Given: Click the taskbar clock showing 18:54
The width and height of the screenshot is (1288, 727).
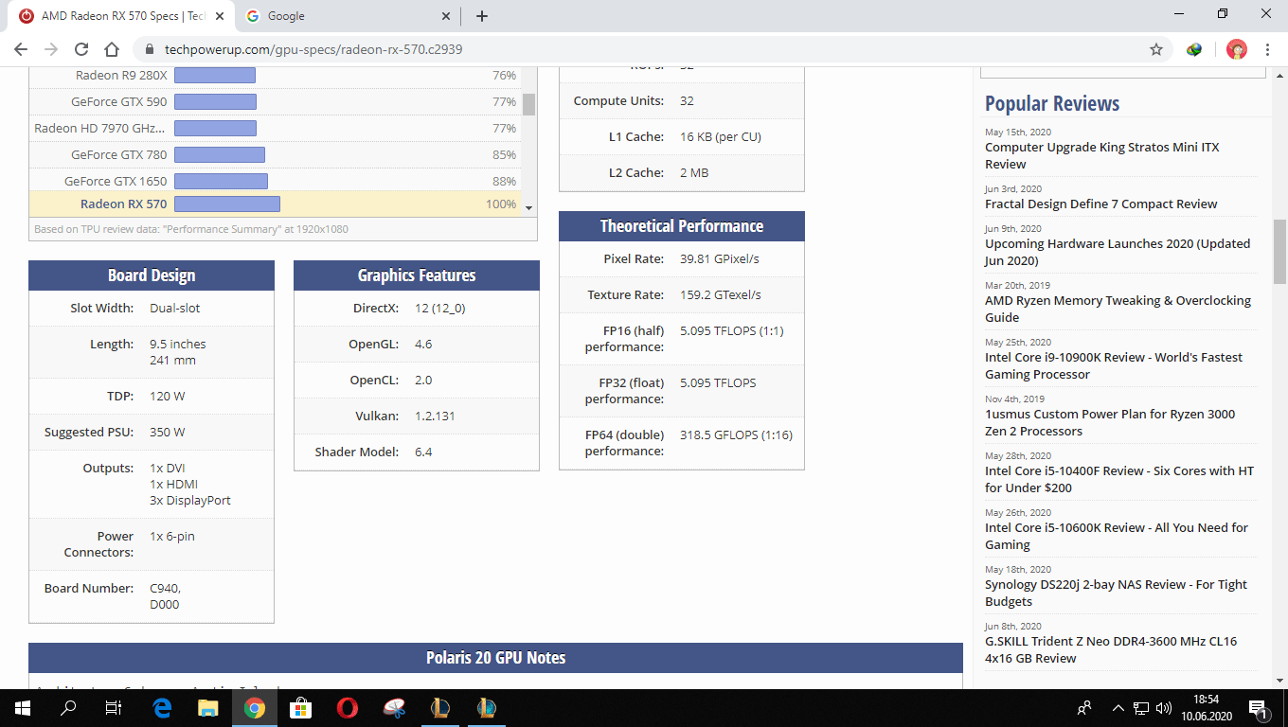Looking at the screenshot, I should [1206, 708].
